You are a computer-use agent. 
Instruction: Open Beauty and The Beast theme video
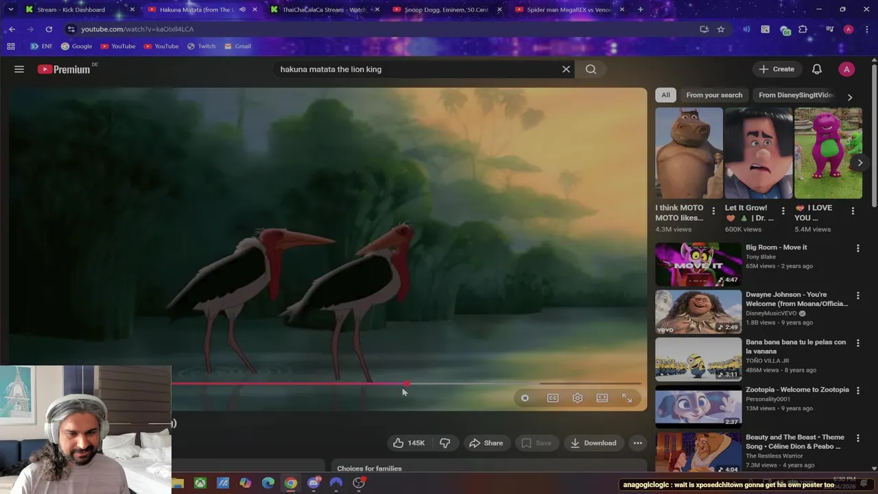pos(698,454)
